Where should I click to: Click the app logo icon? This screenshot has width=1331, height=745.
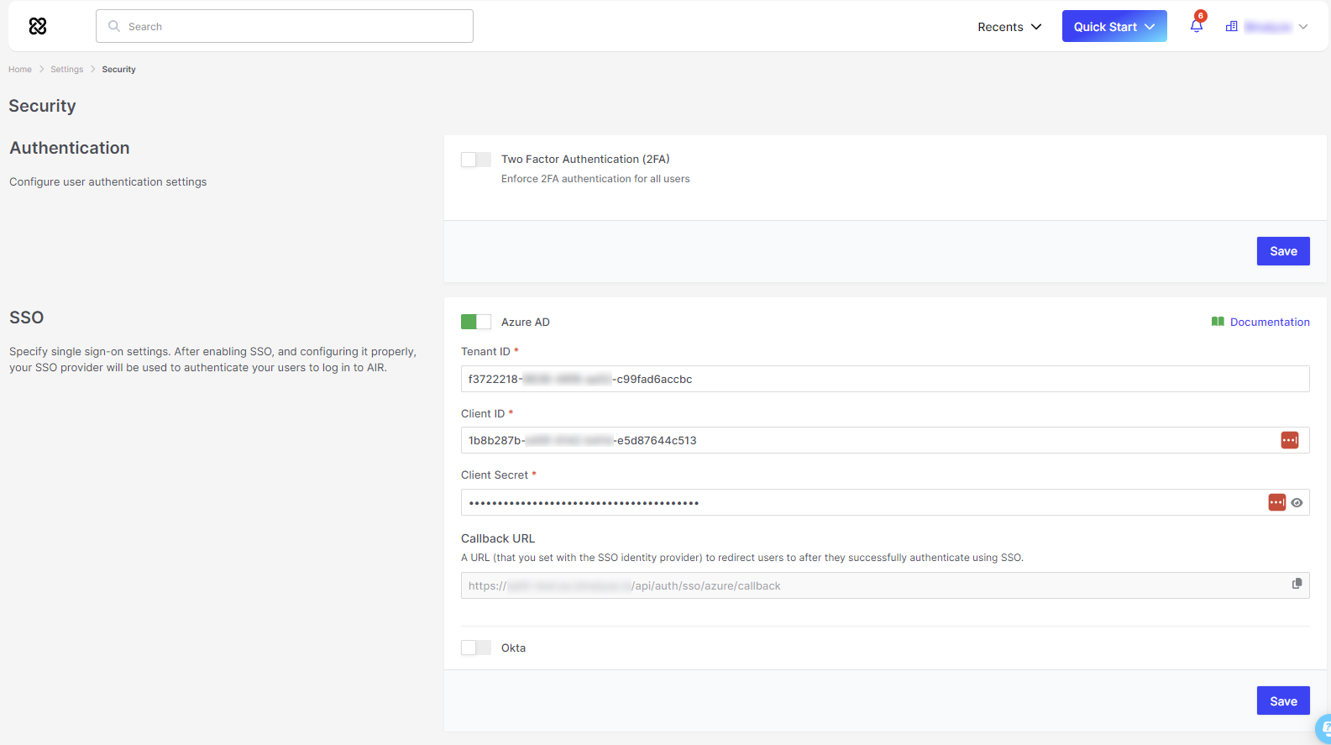pyautogui.click(x=38, y=26)
